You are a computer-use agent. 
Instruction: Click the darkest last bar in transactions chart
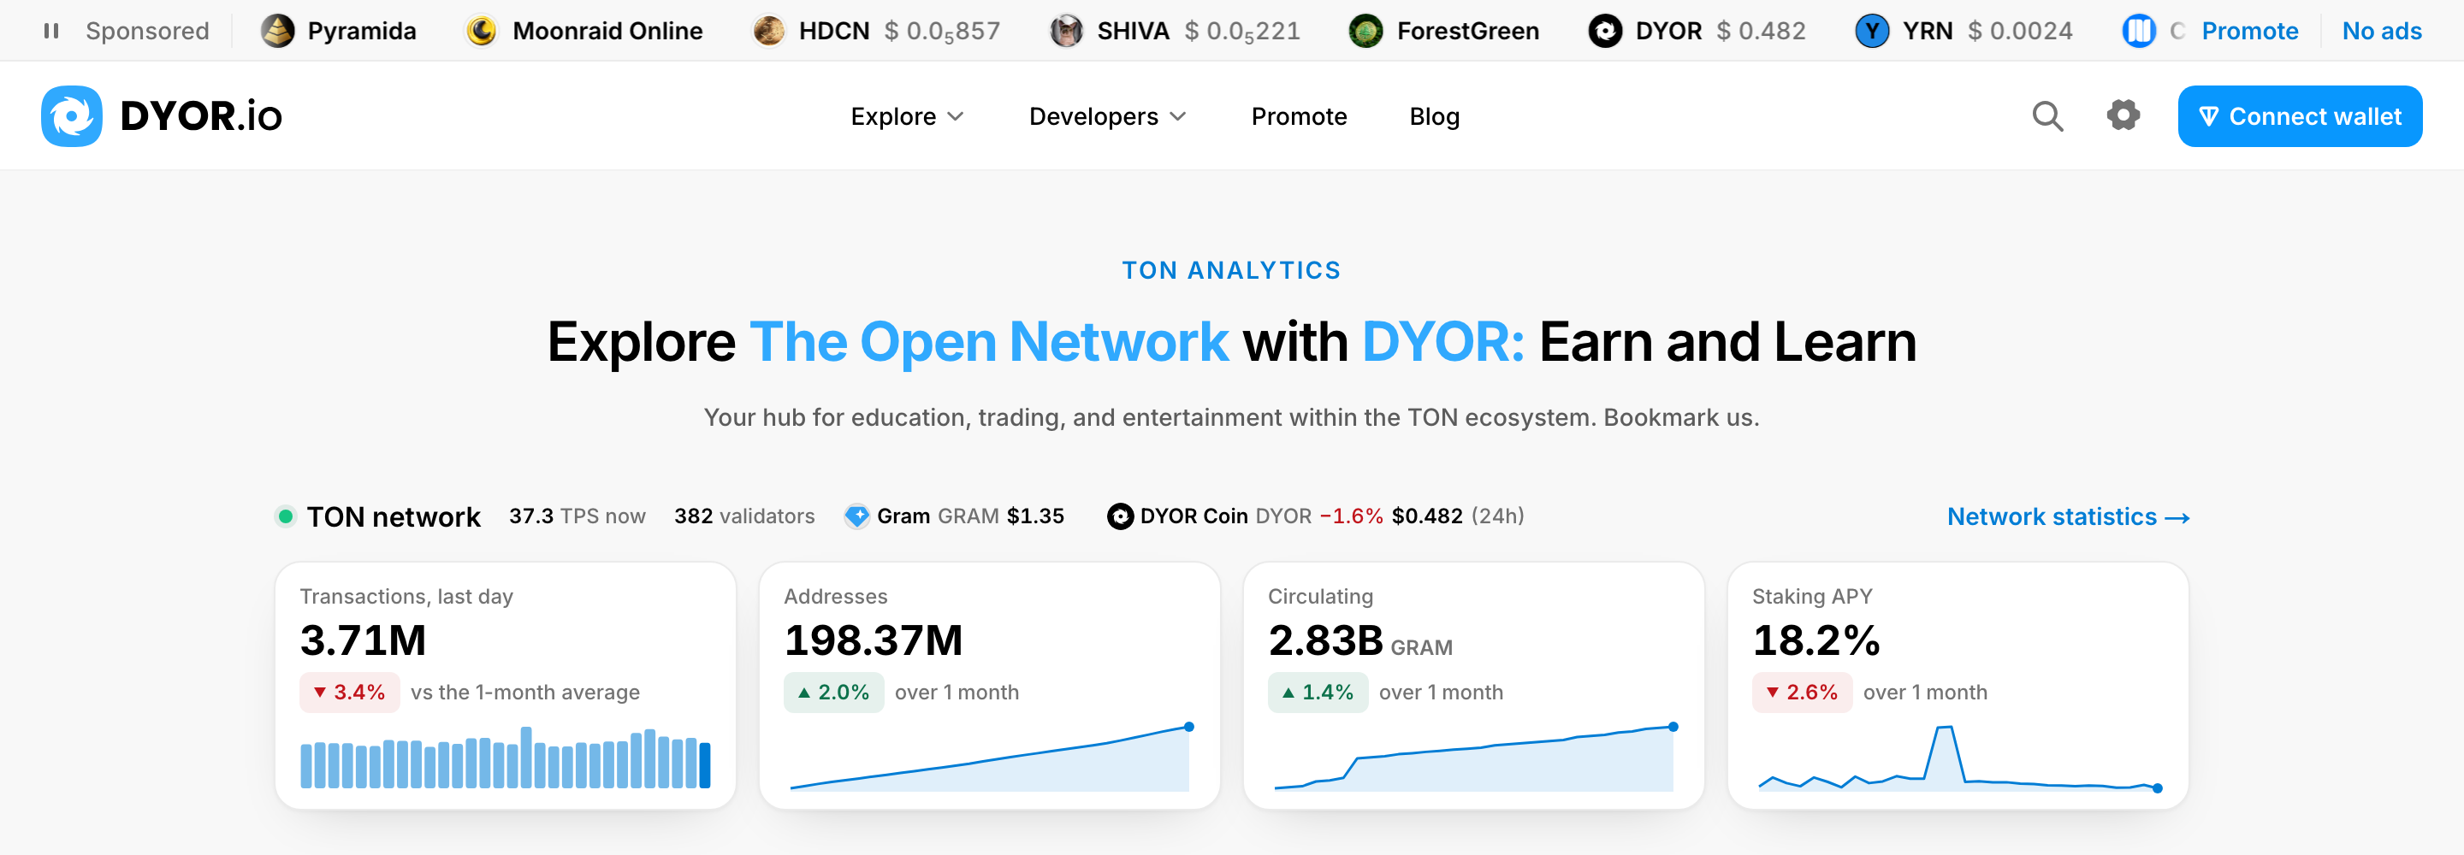pos(705,765)
